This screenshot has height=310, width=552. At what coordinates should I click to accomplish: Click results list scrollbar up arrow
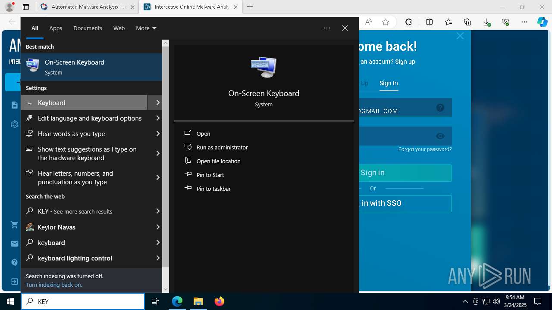point(166,43)
